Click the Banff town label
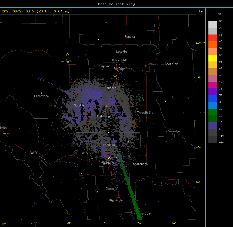Screen dimensions: 233x227 (34, 153)
